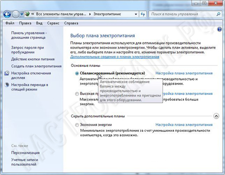Screen dimensions: 225x175
Task: Collapse additional plans with chevron button
Action: [216, 116]
